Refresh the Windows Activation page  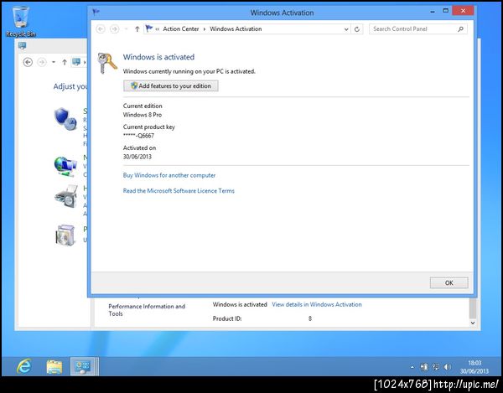coord(357,29)
